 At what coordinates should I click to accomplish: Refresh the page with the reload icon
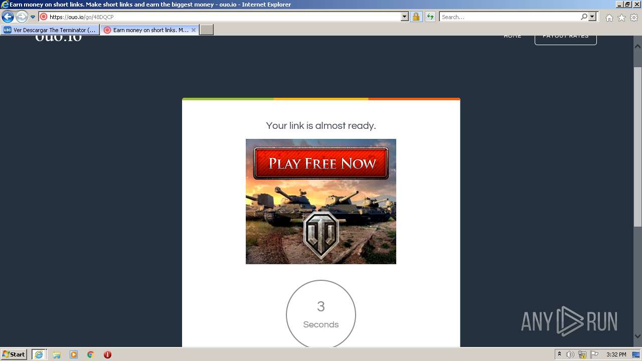(x=430, y=17)
